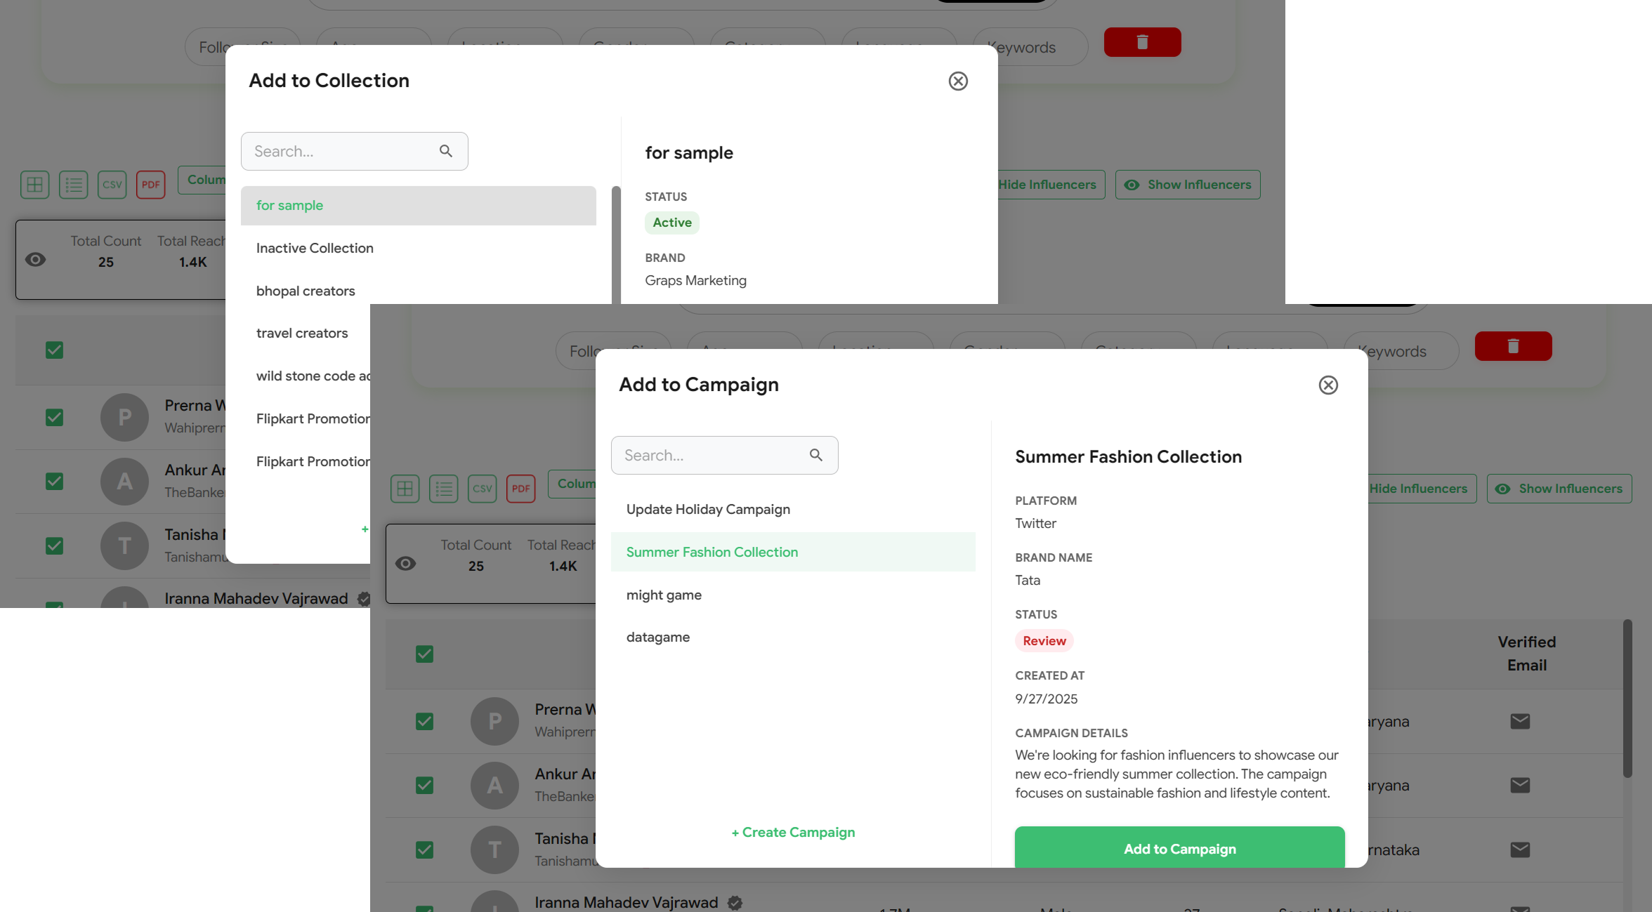Toggle the eye icon beside Total Count 25
1652x912 pixels.
pos(405,564)
